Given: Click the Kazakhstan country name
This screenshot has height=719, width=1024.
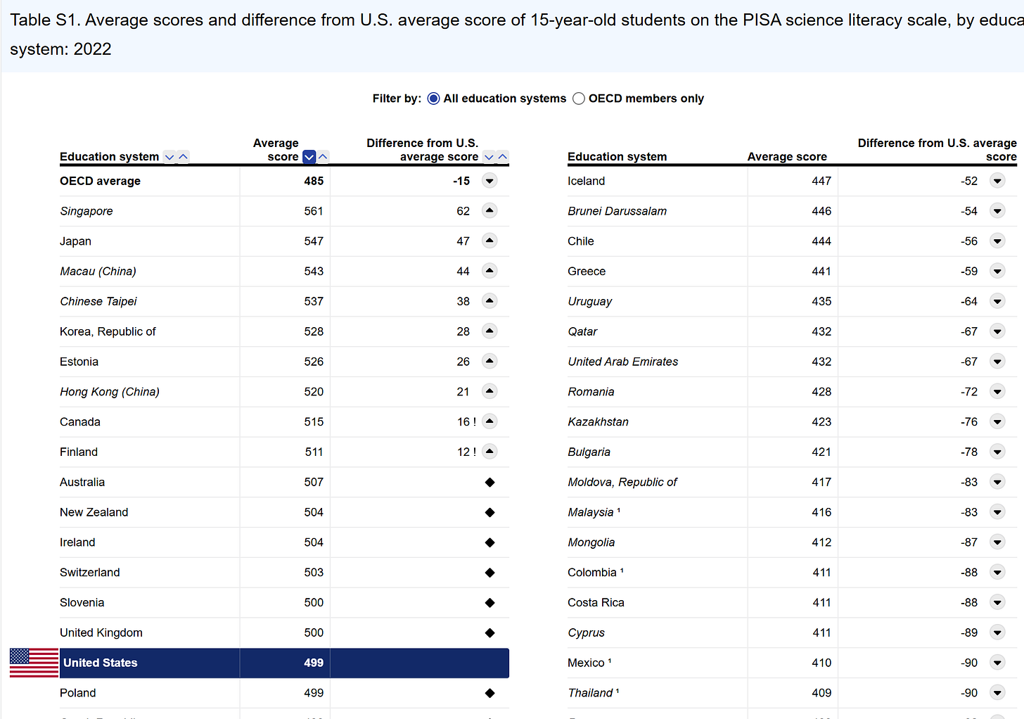Looking at the screenshot, I should click(x=598, y=422).
